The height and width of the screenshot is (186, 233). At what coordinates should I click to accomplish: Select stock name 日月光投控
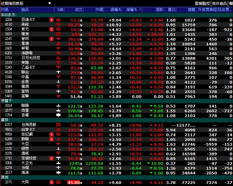(31, 58)
